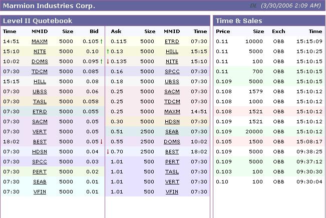Click the Exch column header in Time & Sales
This screenshot has width=326, height=218.
tap(278, 31)
